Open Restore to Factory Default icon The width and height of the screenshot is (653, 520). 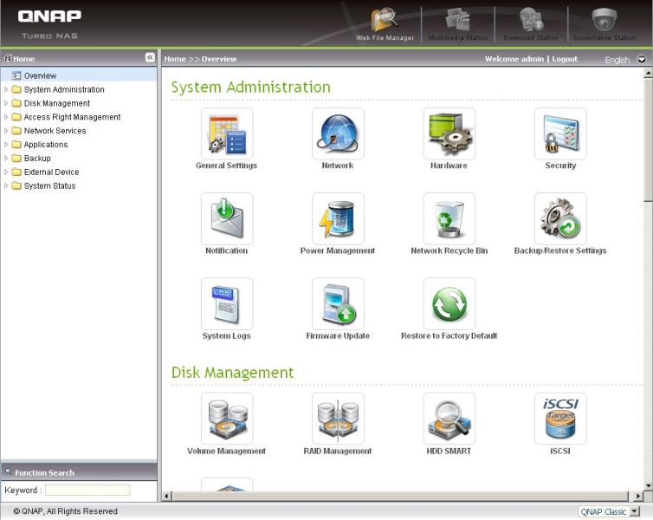(449, 303)
